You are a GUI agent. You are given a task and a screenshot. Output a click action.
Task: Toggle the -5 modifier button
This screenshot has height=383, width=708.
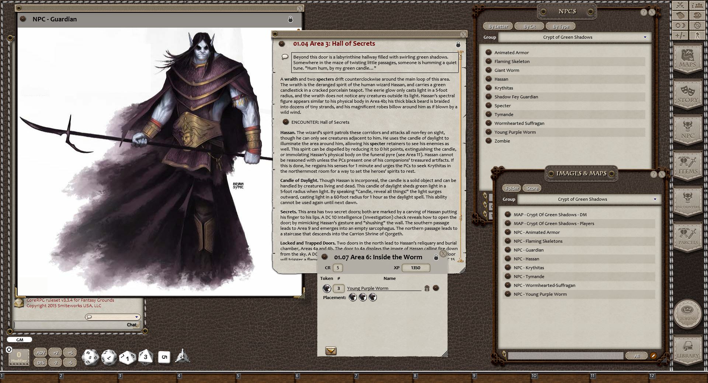tap(70, 362)
